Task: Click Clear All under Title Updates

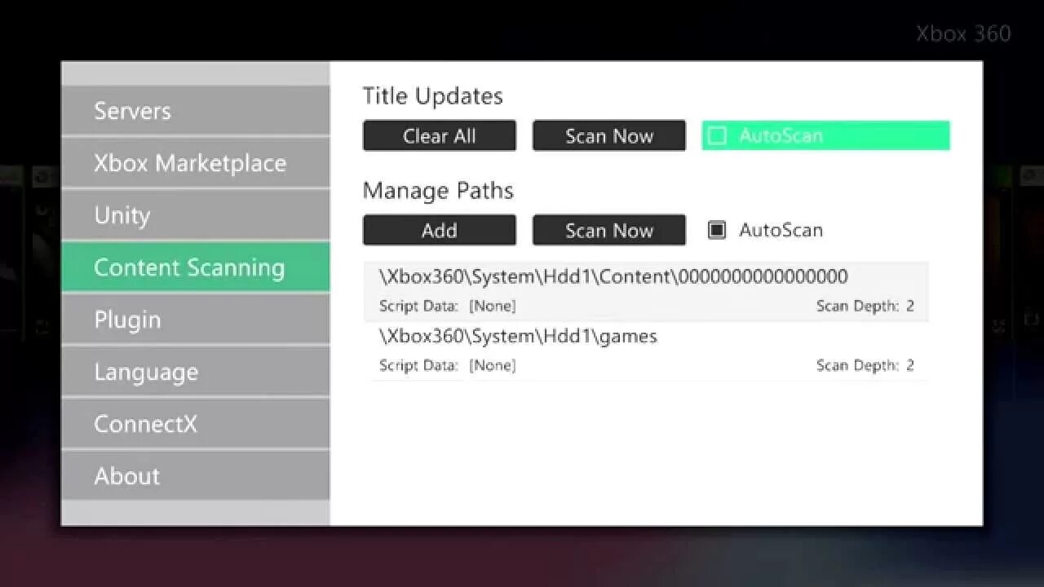Action: [440, 135]
